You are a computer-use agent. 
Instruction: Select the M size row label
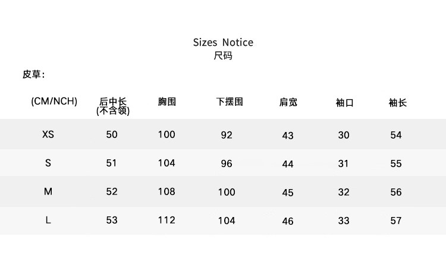coord(48,191)
